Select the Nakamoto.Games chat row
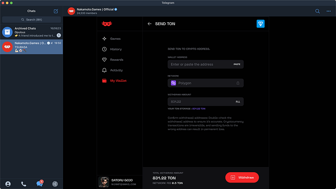Viewport: 336px width, 189px height. (32, 47)
